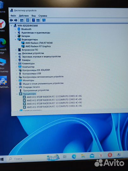The width and height of the screenshot is (128, 171).
Task: Click the printer icon beside Очереди печати
Action: pos(21,87)
